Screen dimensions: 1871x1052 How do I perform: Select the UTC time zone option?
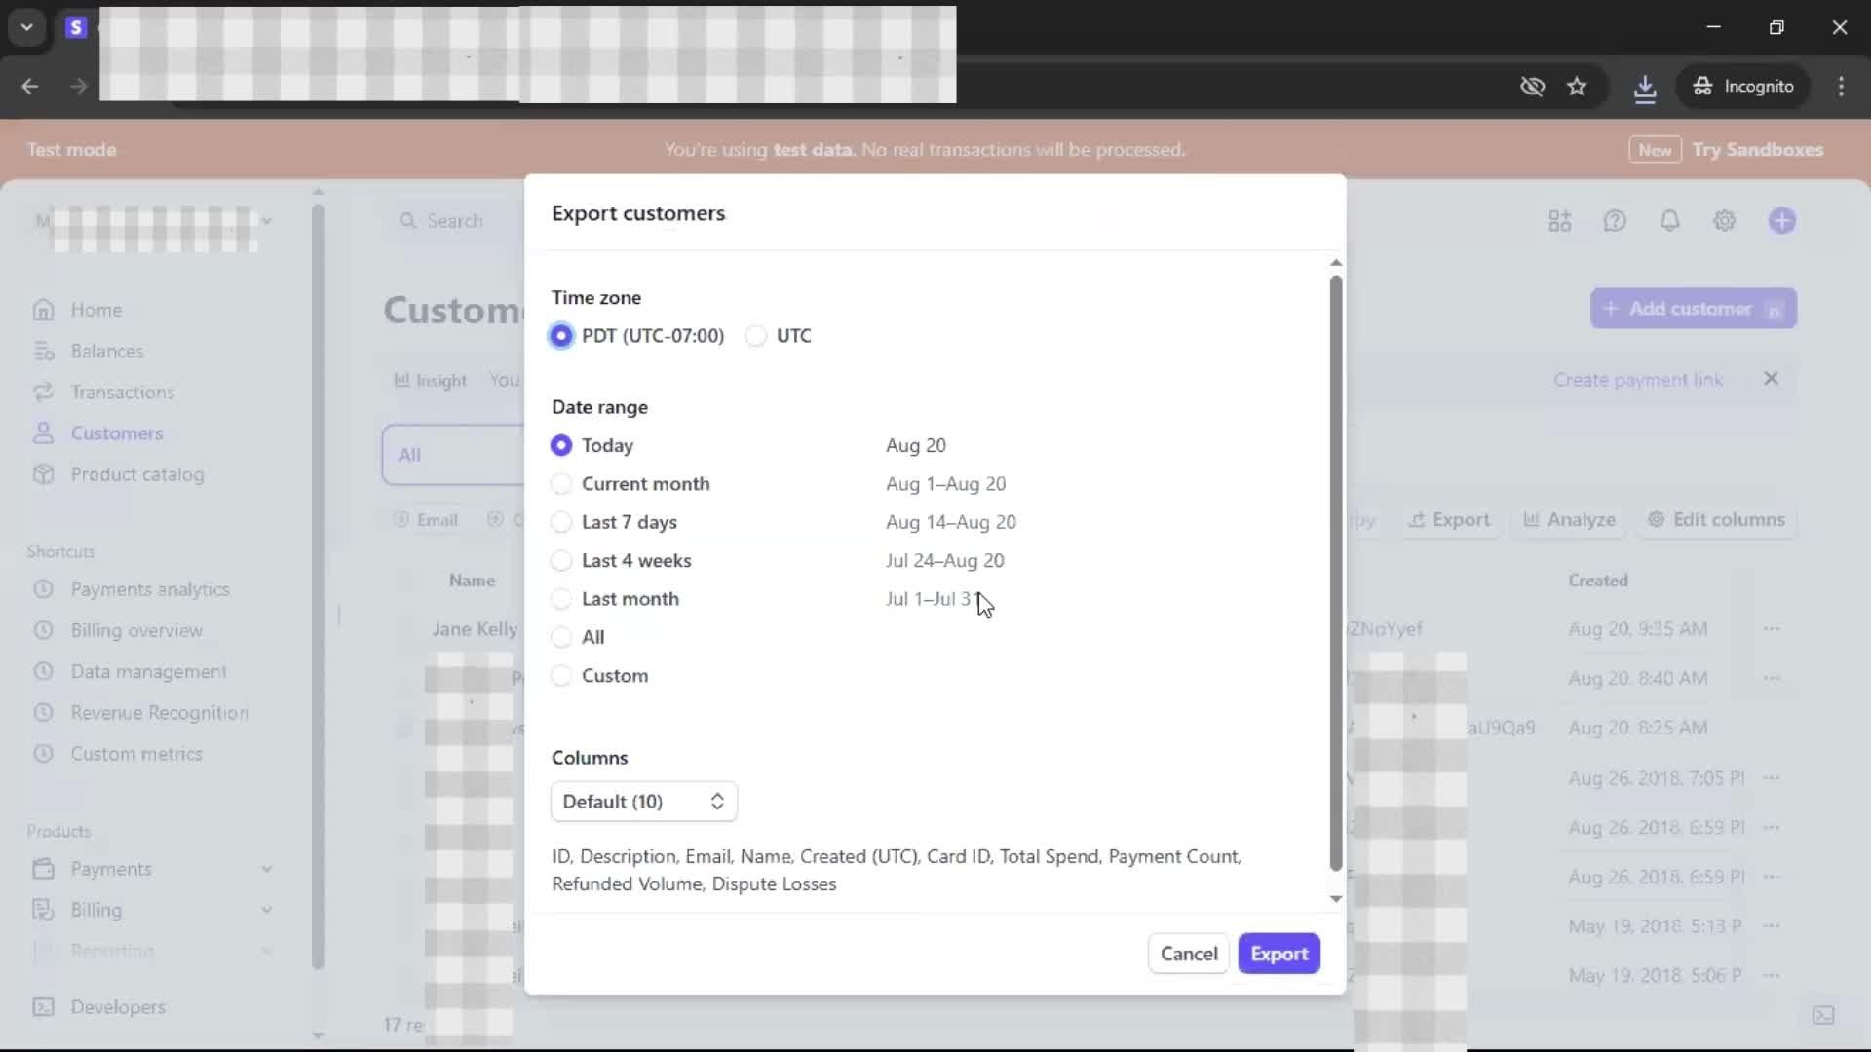[x=756, y=336]
